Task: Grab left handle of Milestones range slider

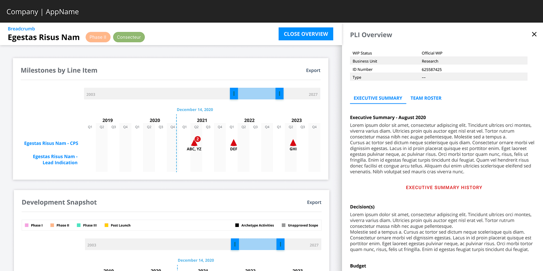Action: coord(234,93)
